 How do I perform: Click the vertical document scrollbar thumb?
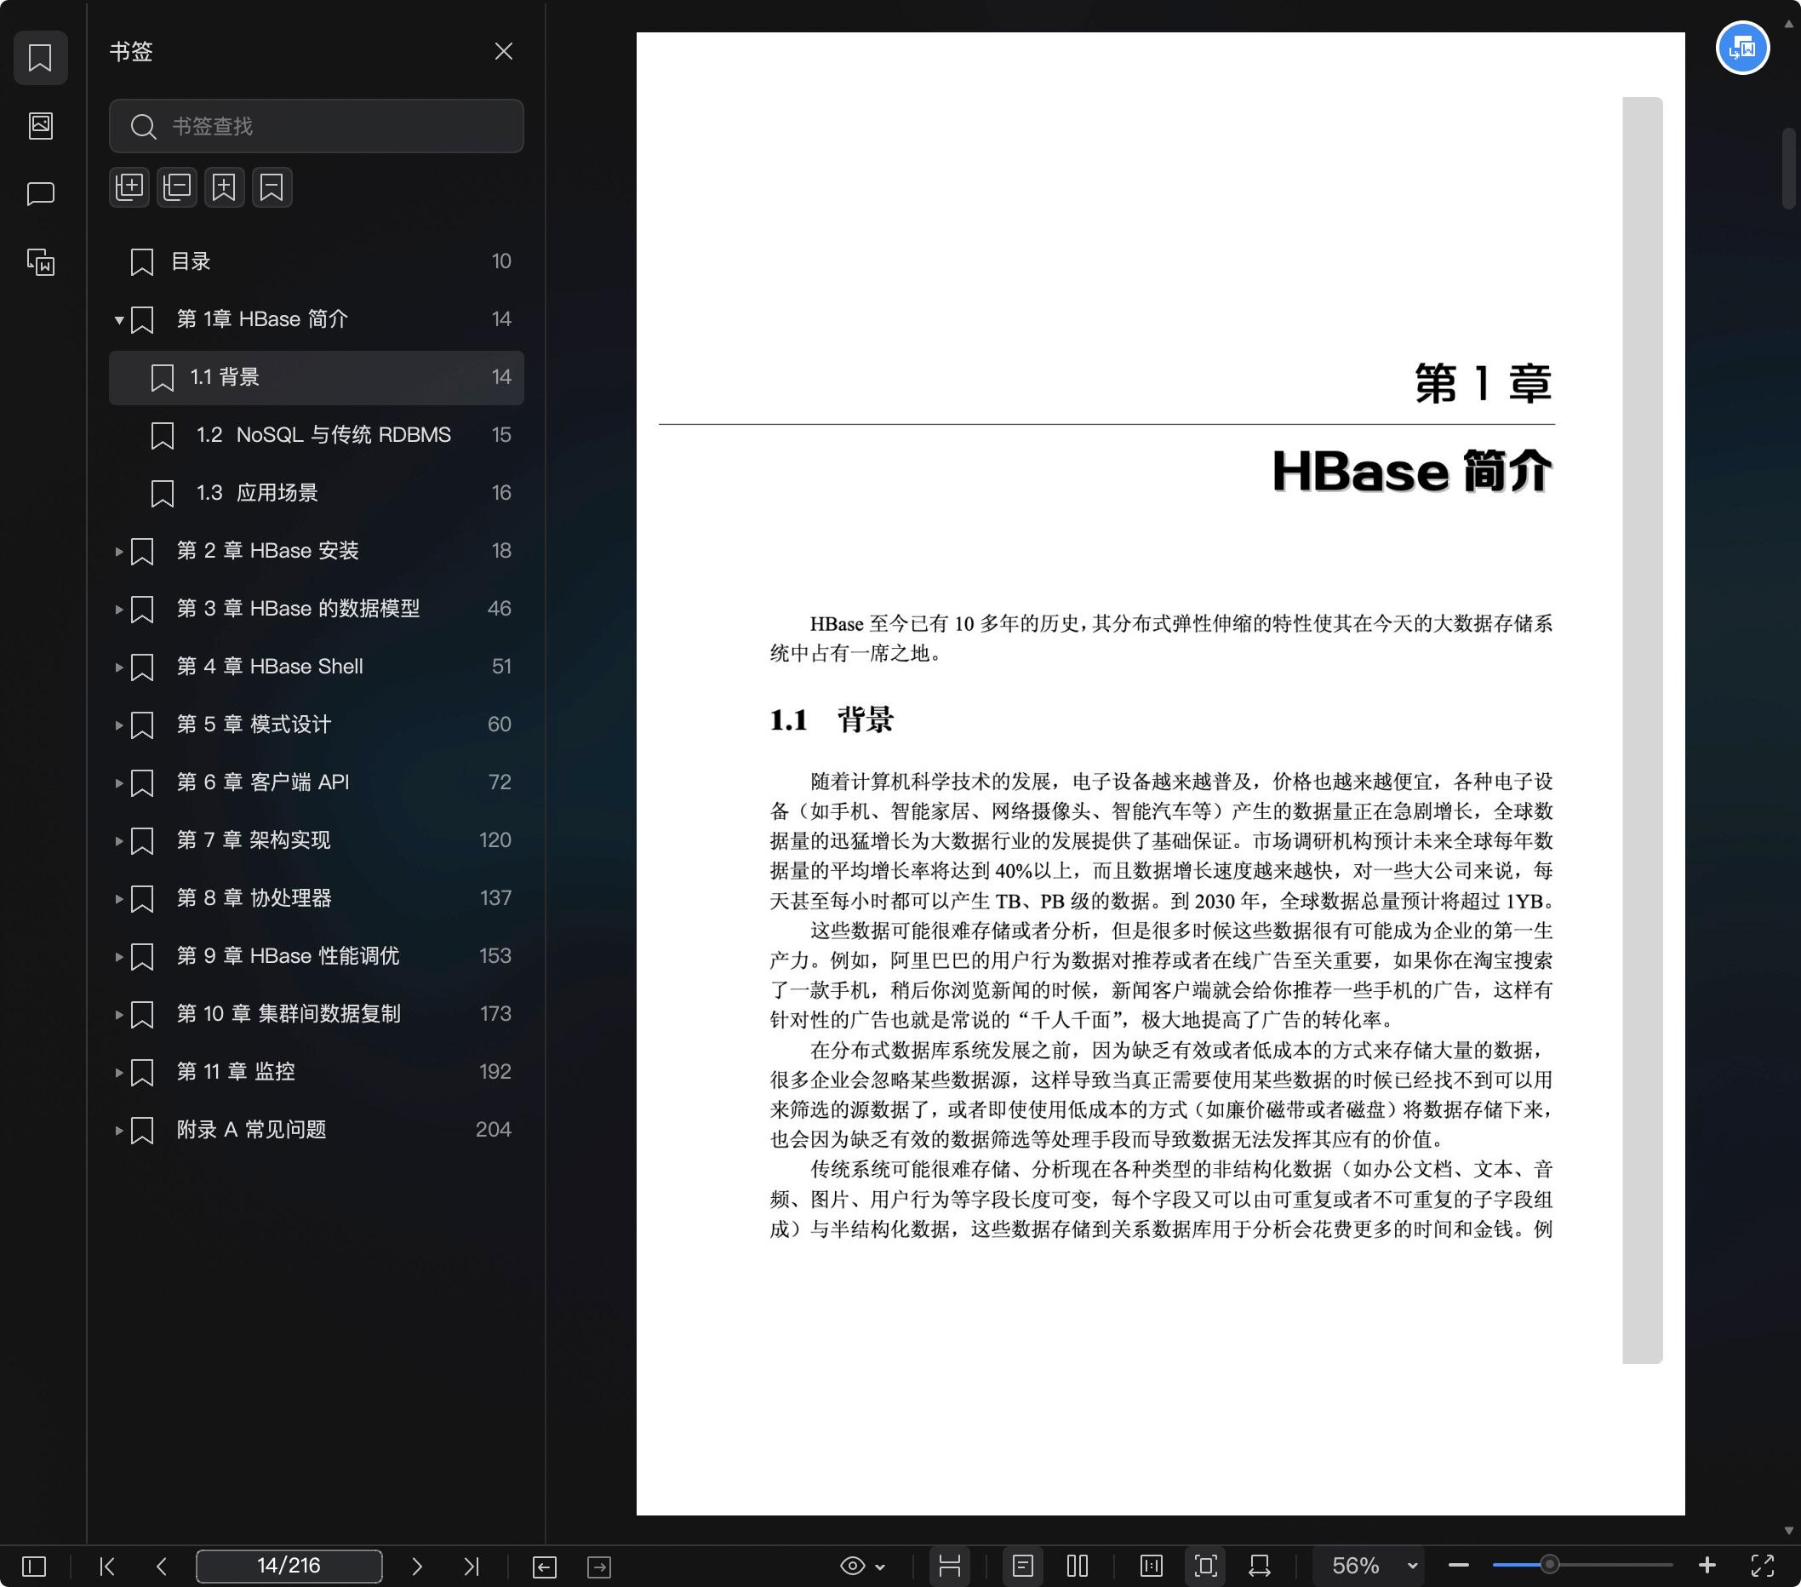click(x=1789, y=169)
